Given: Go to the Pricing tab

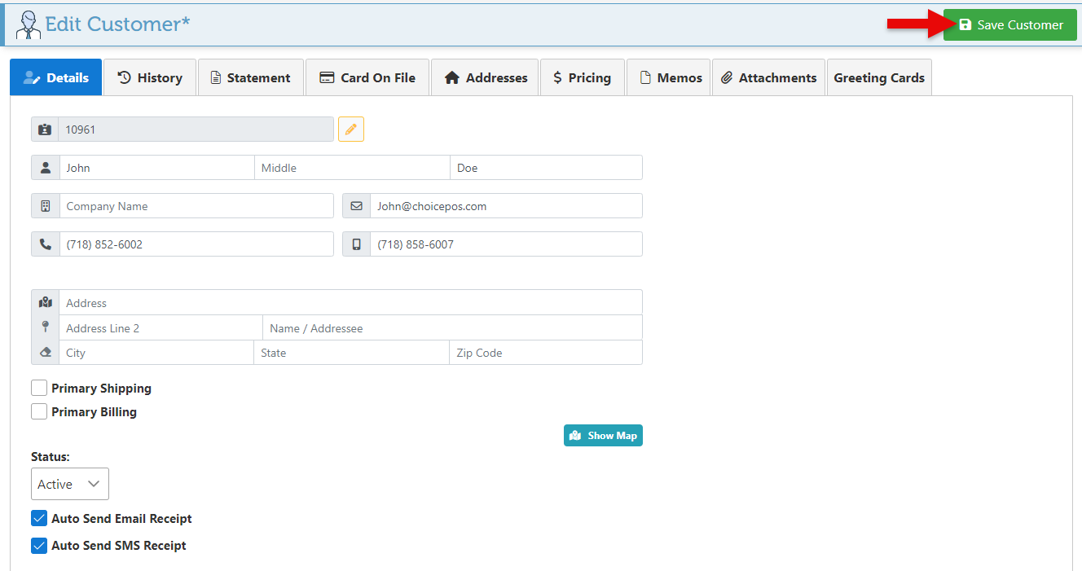Looking at the screenshot, I should (x=582, y=78).
